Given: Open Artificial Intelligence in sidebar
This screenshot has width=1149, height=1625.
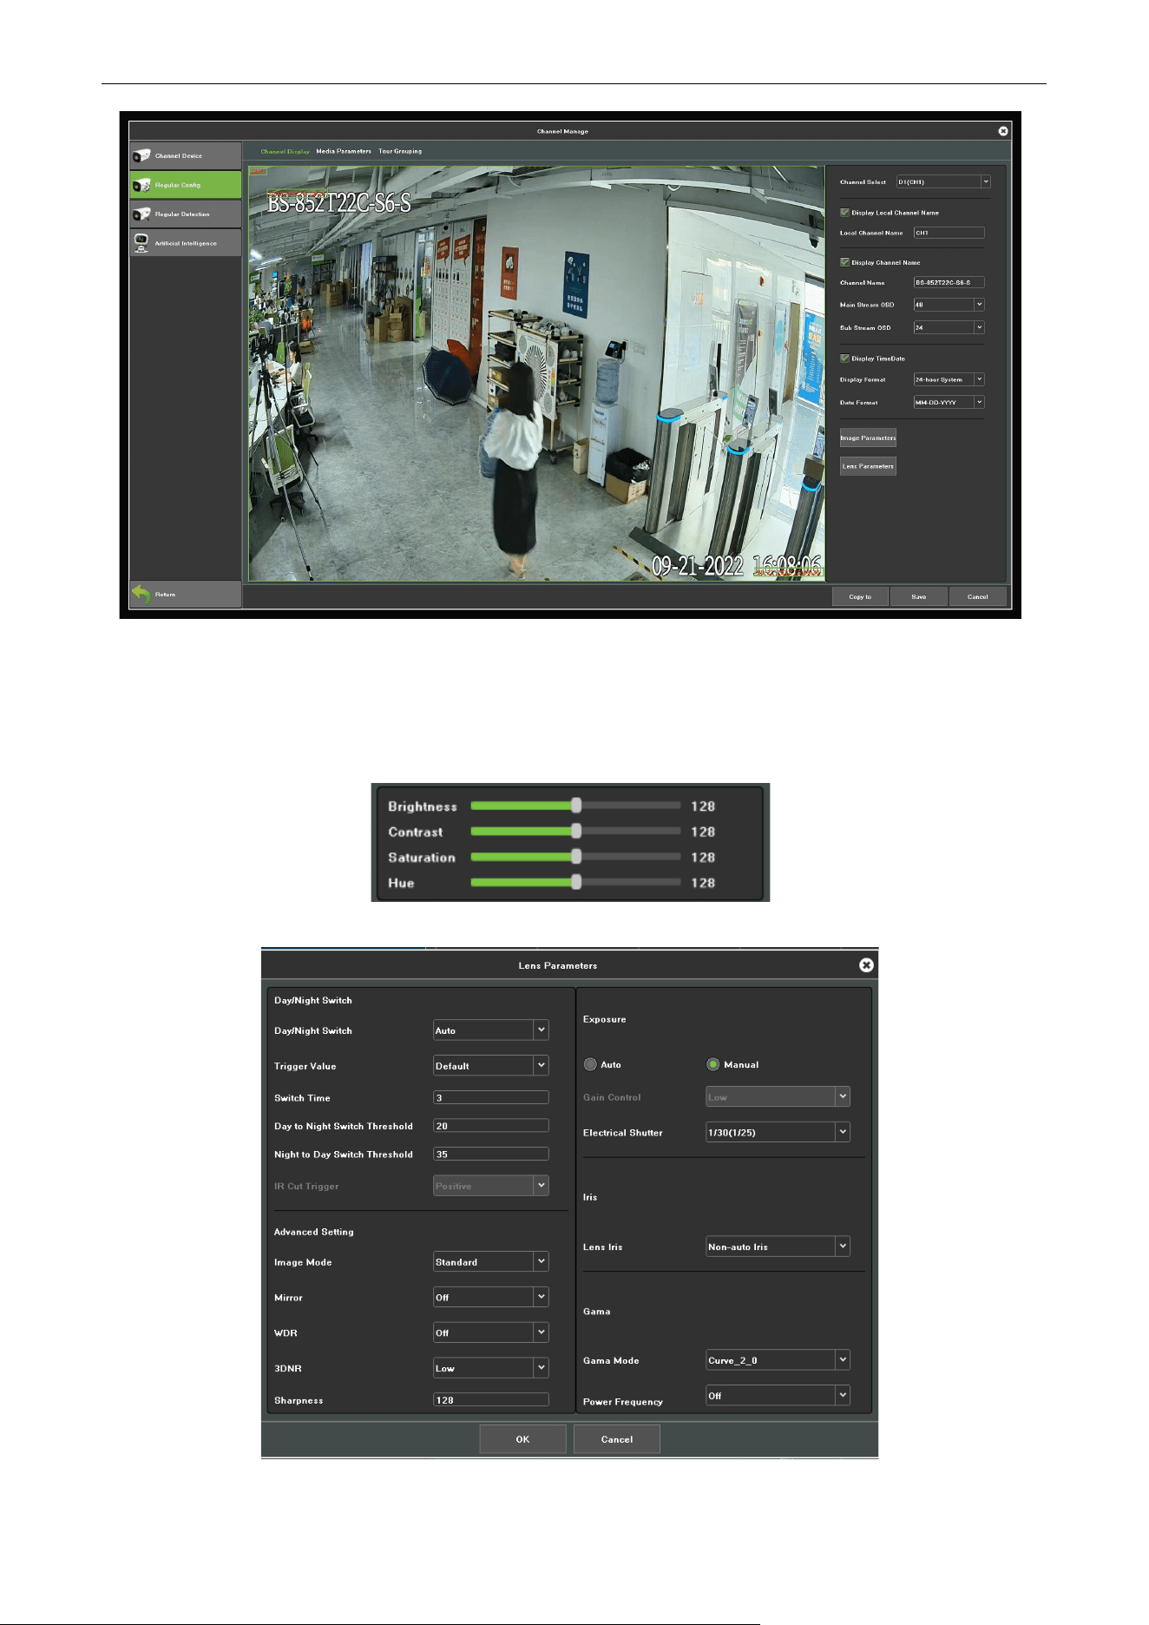Looking at the screenshot, I should click(x=186, y=243).
